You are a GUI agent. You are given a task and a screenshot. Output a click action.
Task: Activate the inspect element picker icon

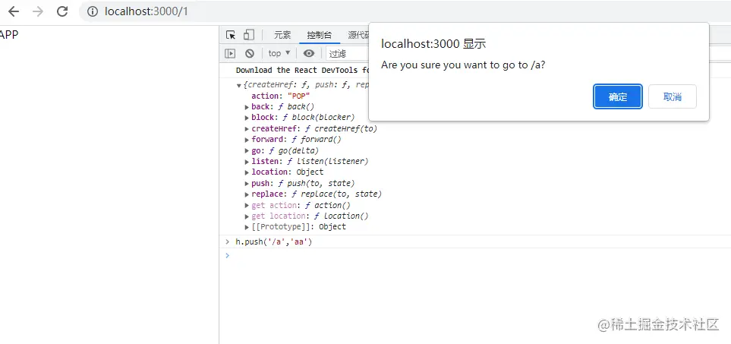point(230,35)
